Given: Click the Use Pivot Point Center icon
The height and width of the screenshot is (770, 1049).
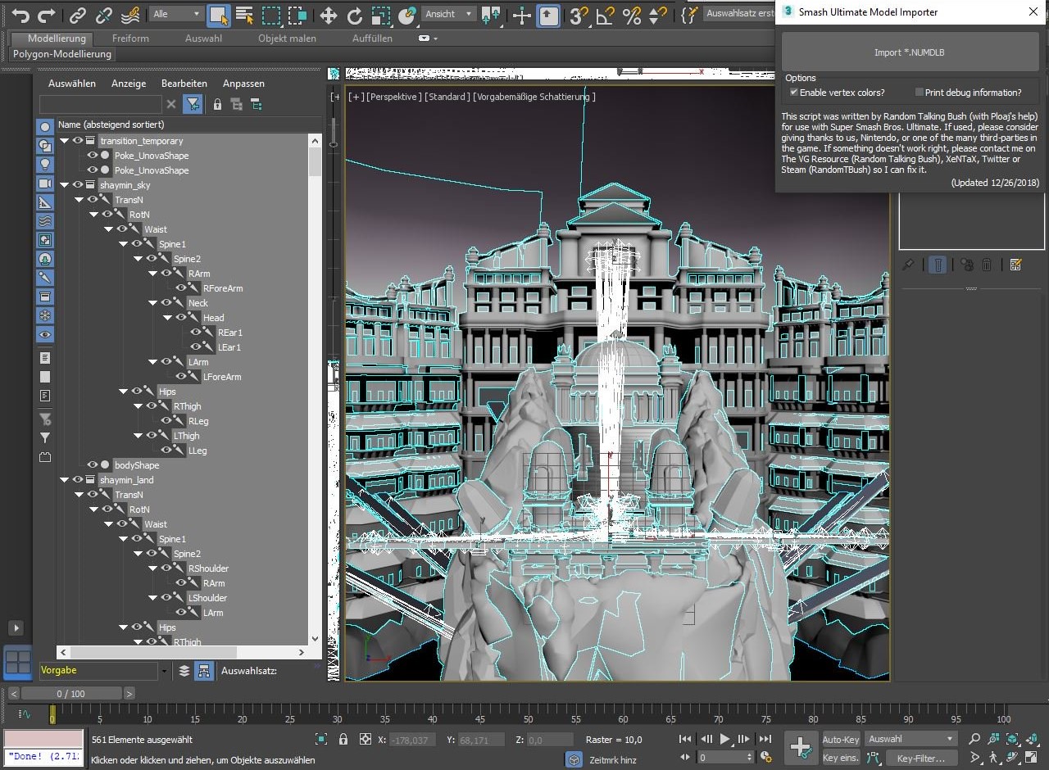Looking at the screenshot, I should tap(492, 15).
